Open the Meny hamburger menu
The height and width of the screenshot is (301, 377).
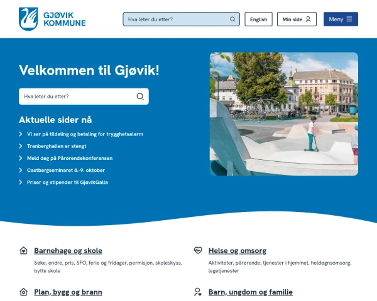[x=341, y=19]
